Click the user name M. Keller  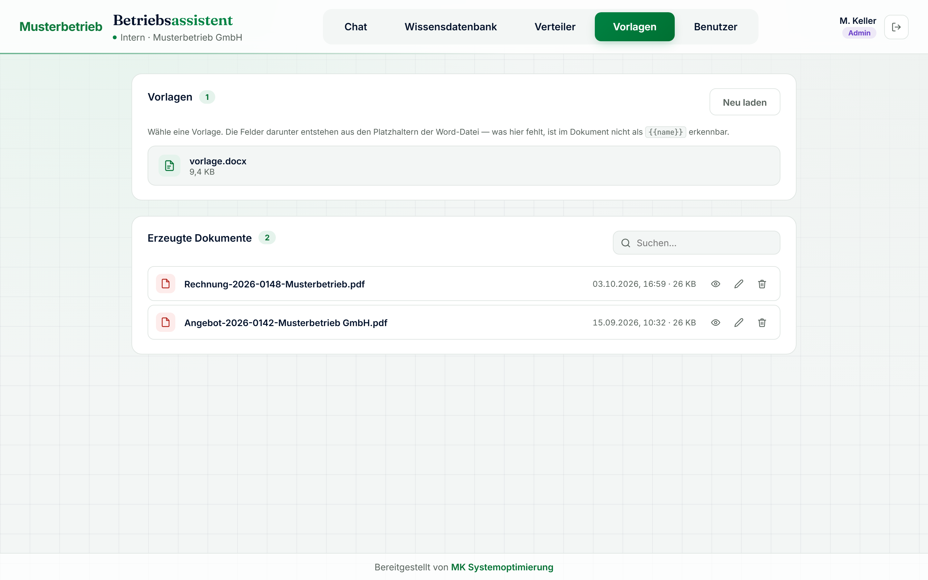pos(858,21)
